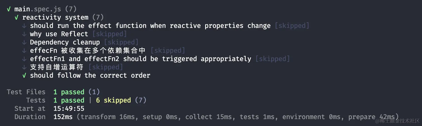Click the arrow icon before 支持自增运算符

[x=24, y=67]
